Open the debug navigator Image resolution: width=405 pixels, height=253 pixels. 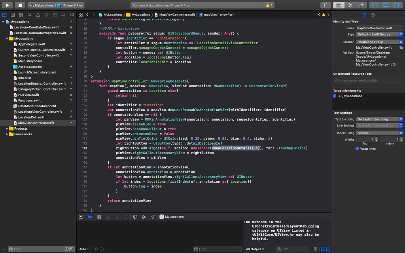(x=55, y=15)
